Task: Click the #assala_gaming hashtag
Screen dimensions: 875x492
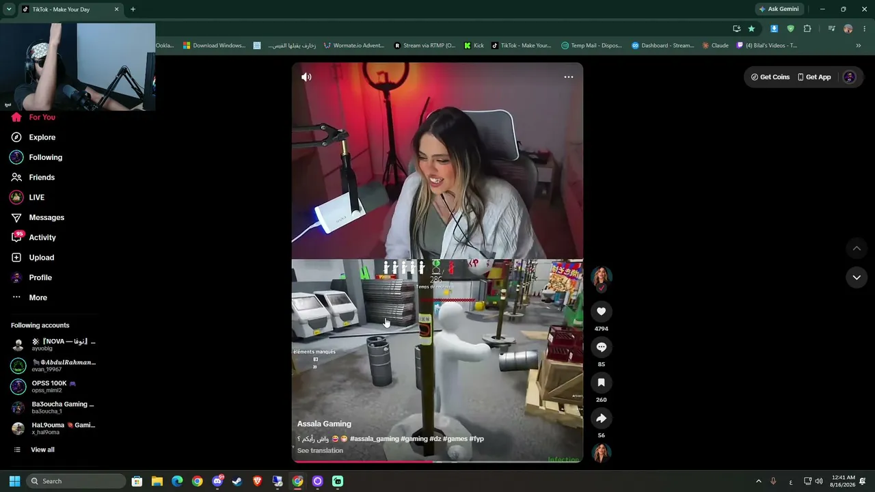Action: click(x=375, y=439)
